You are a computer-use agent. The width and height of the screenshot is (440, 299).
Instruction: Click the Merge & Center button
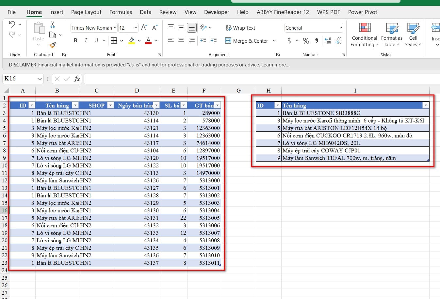[x=247, y=41]
